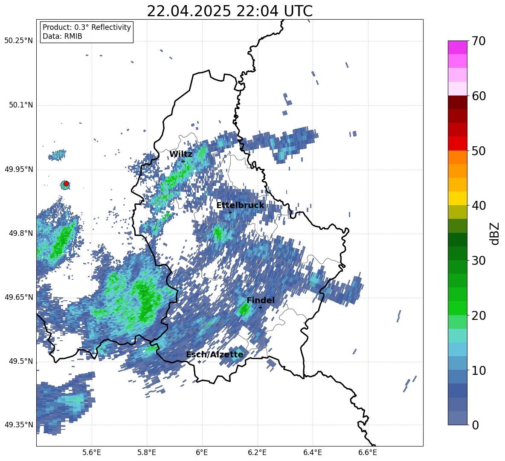Click the Ettelbruck location cross marker

click(x=230, y=212)
